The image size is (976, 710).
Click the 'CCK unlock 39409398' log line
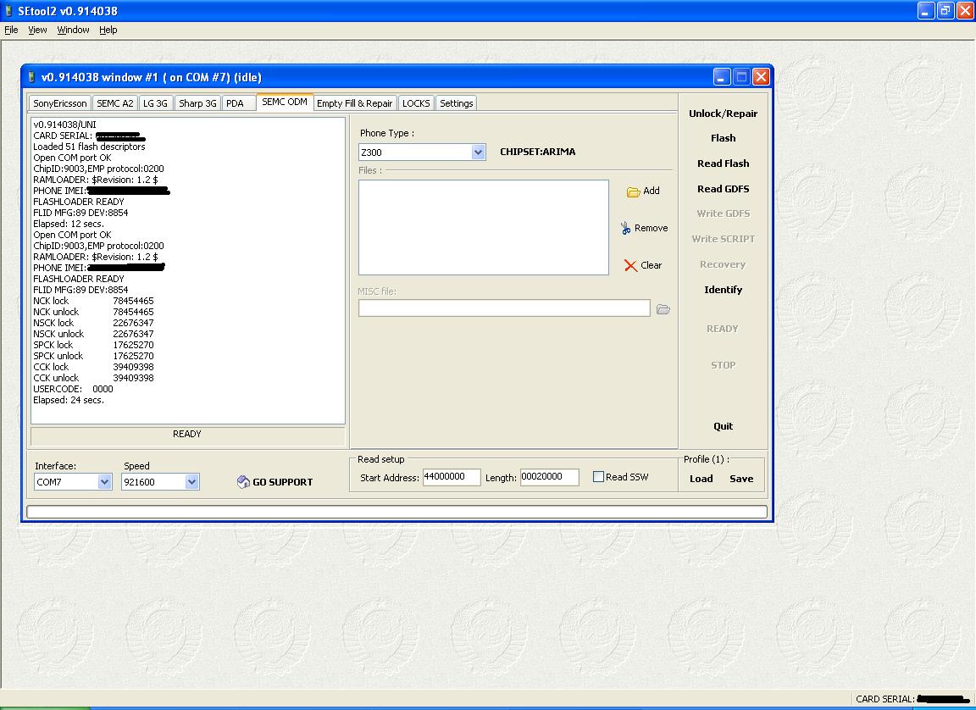click(93, 379)
